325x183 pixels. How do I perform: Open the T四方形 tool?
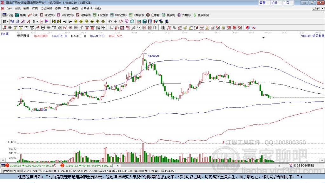point(101,15)
